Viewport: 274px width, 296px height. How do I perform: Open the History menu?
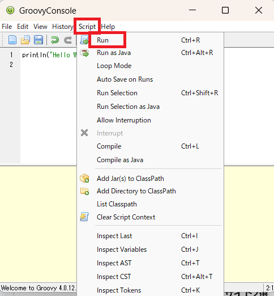coord(63,27)
